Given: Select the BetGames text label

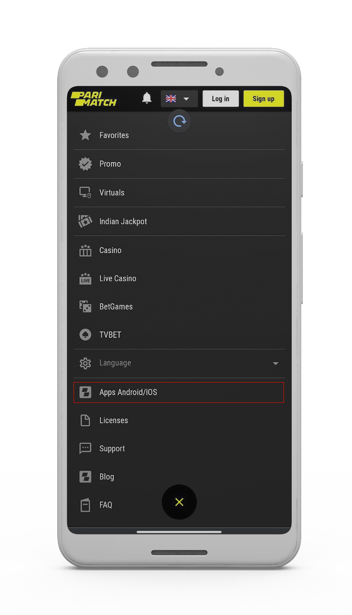Looking at the screenshot, I should pyautogui.click(x=116, y=307).
